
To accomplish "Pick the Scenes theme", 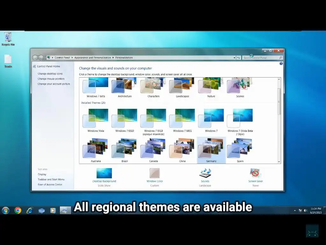I will (x=240, y=87).
